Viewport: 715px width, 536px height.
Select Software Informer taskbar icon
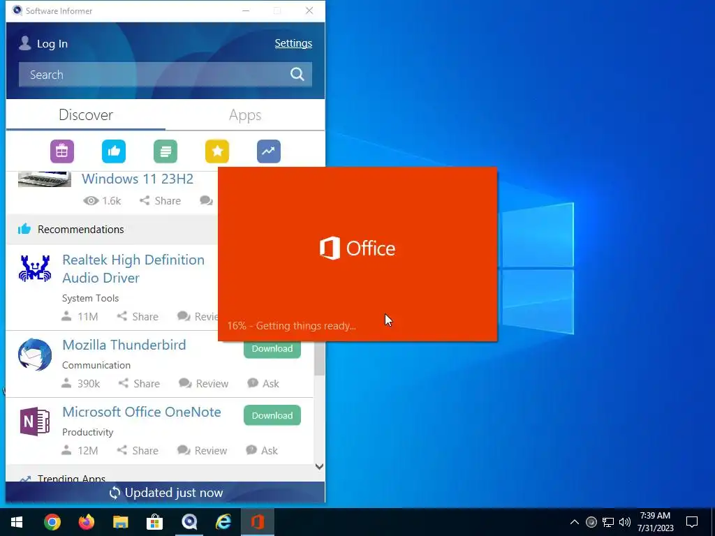189,522
